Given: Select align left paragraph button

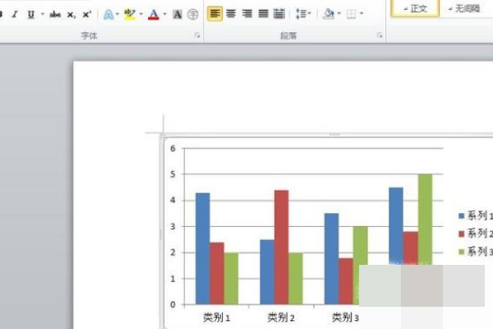Looking at the screenshot, I should (214, 14).
